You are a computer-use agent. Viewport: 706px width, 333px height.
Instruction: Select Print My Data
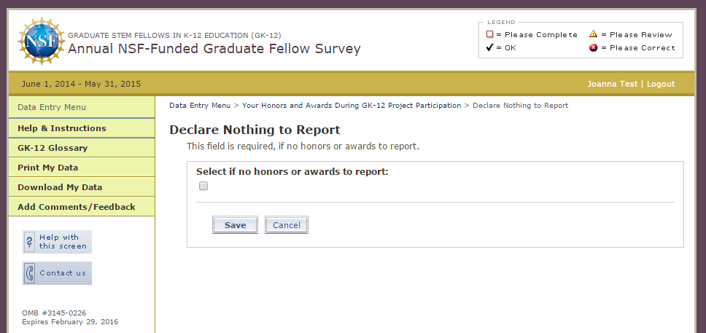pyautogui.click(x=82, y=168)
